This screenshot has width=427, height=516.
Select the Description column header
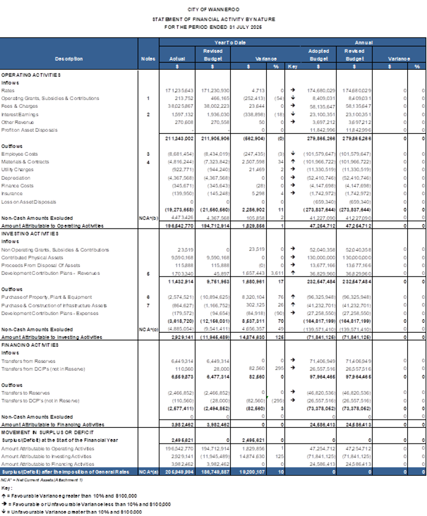[x=69, y=59]
